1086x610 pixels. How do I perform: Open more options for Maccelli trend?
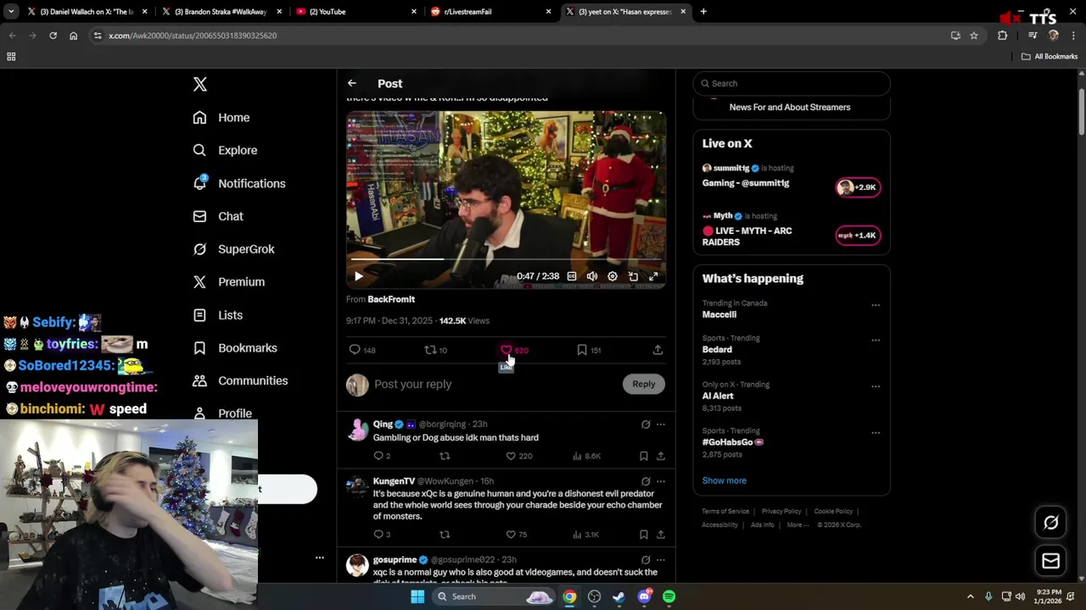(876, 305)
